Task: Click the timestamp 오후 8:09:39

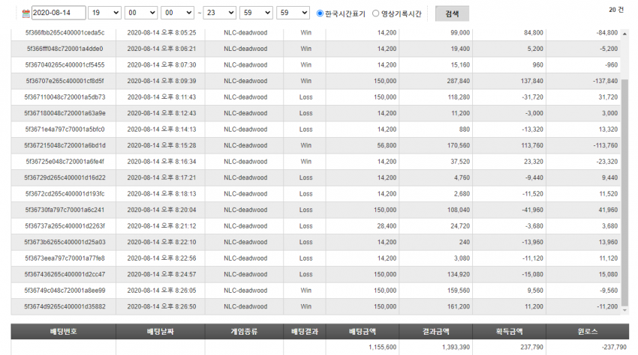Action: click(x=179, y=81)
